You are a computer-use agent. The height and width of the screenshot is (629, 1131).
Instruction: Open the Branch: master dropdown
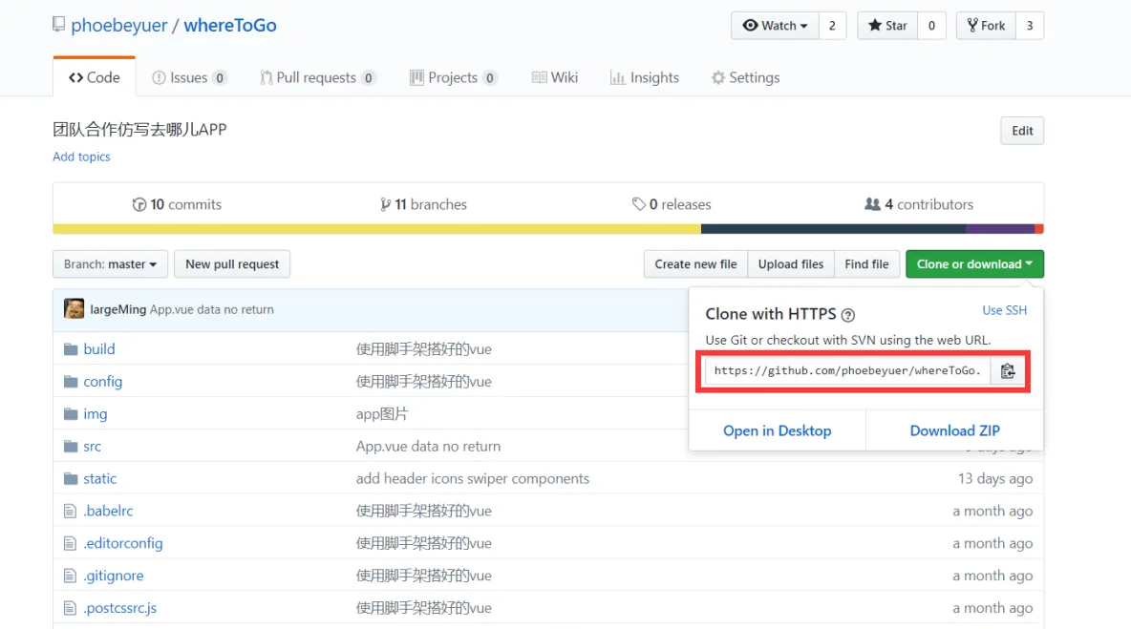111,263
